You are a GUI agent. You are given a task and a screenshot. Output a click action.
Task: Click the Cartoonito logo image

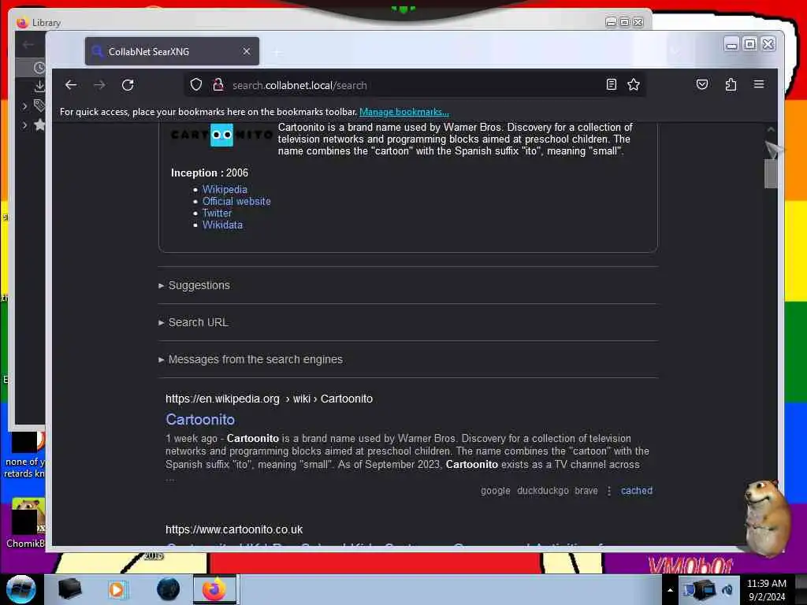click(221, 135)
